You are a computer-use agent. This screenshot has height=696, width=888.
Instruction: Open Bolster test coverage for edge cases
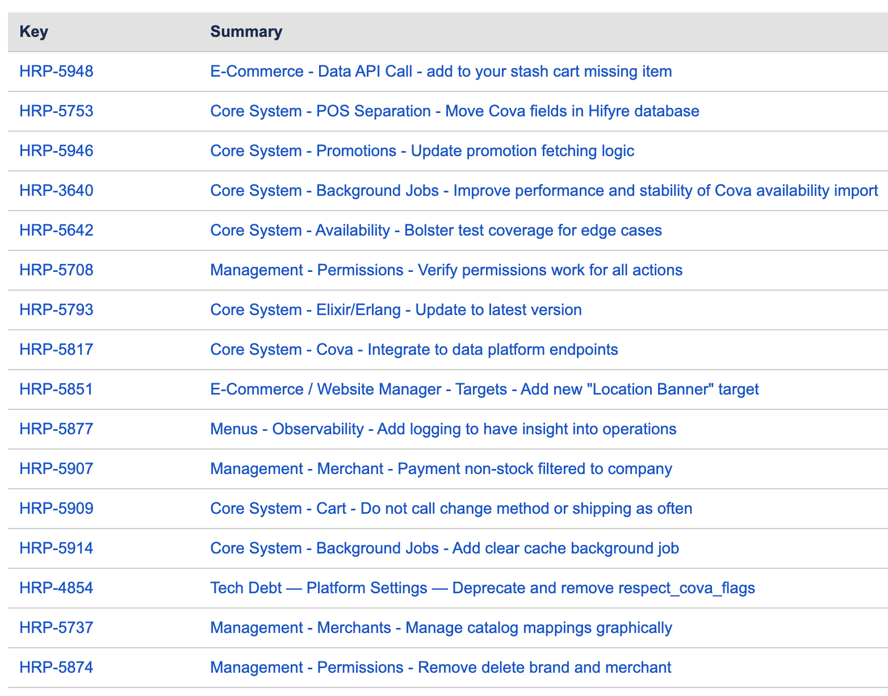click(435, 230)
